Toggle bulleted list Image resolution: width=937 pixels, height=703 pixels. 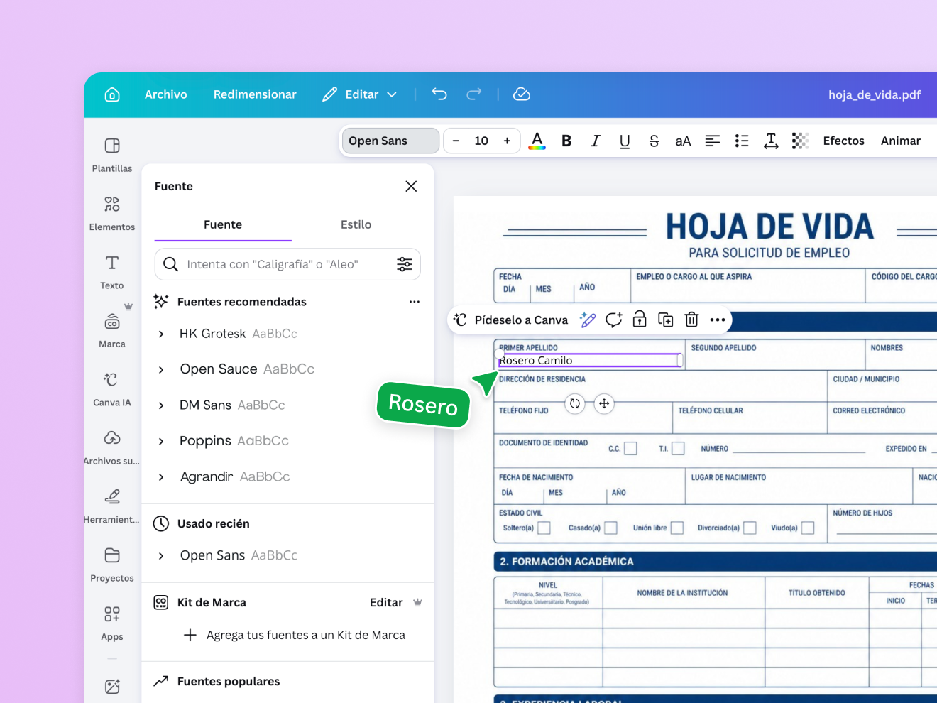pos(742,141)
